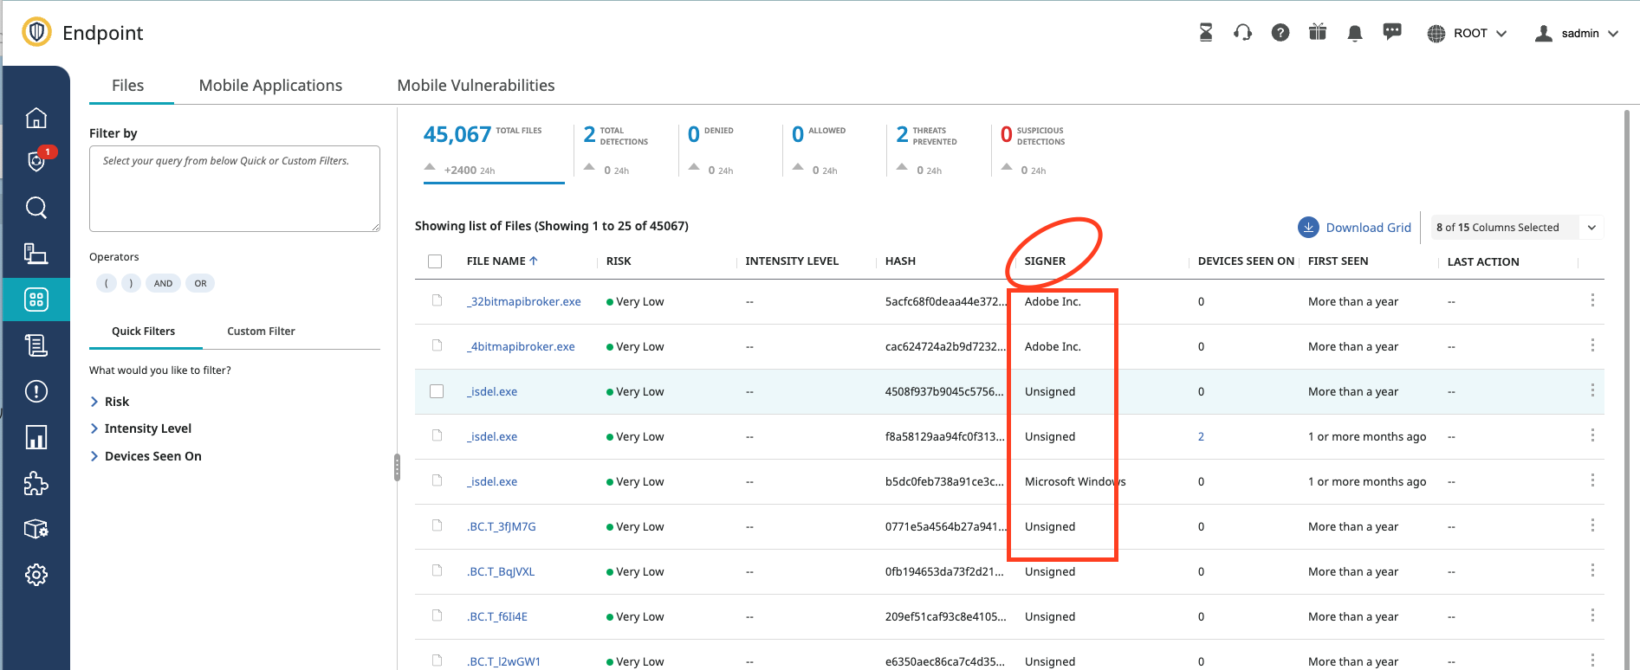Open the gift icon in header
The width and height of the screenshot is (1640, 670).
(x=1318, y=33)
